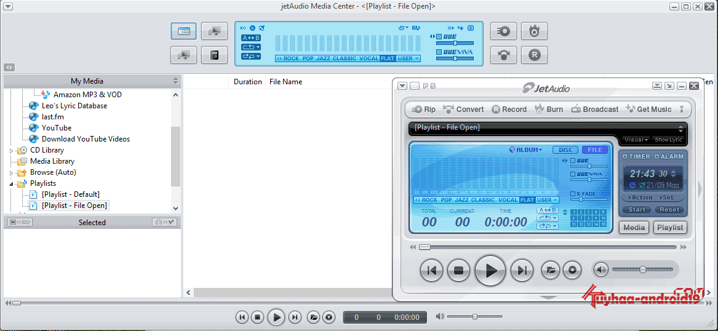Enable the BBE VIVA checkbox in JetAudio player
Viewport: 718px width, 331px height.
[x=573, y=175]
